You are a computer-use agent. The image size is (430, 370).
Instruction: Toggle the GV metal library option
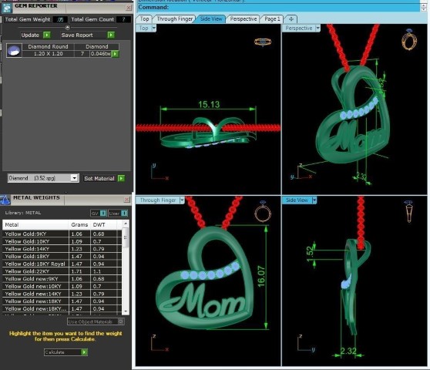coord(99,213)
